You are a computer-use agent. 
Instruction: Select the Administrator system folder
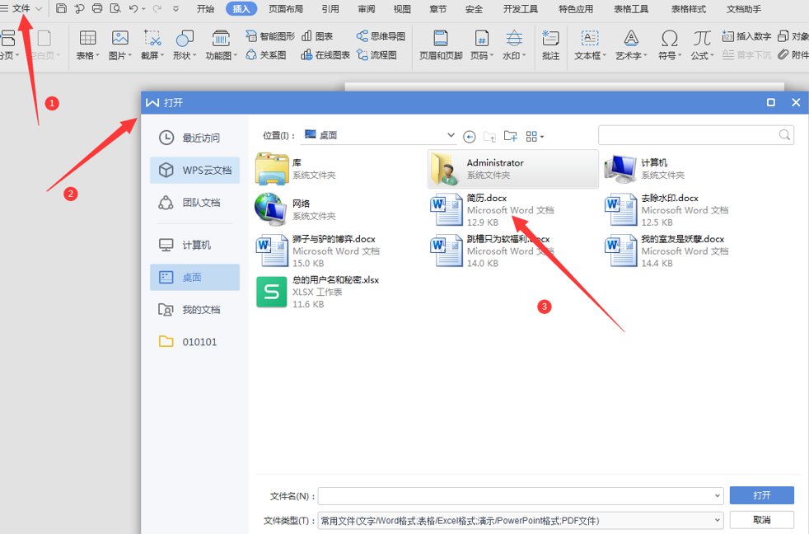coord(513,169)
